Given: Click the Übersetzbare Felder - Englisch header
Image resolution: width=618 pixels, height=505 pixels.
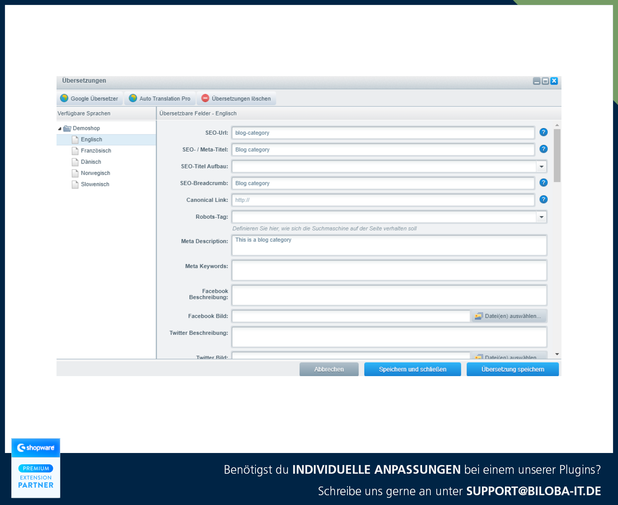Looking at the screenshot, I should [x=359, y=113].
